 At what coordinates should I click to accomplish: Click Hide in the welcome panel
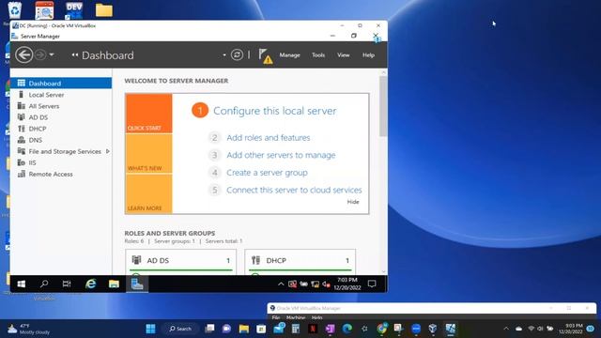pyautogui.click(x=353, y=202)
